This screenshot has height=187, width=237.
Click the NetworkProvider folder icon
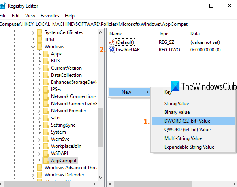point(46,111)
